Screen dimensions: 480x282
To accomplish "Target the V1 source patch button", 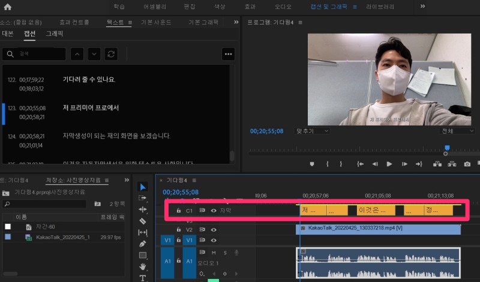I will tap(167, 240).
